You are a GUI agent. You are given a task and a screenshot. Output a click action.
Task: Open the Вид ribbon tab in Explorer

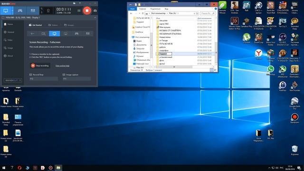coord(166,9)
